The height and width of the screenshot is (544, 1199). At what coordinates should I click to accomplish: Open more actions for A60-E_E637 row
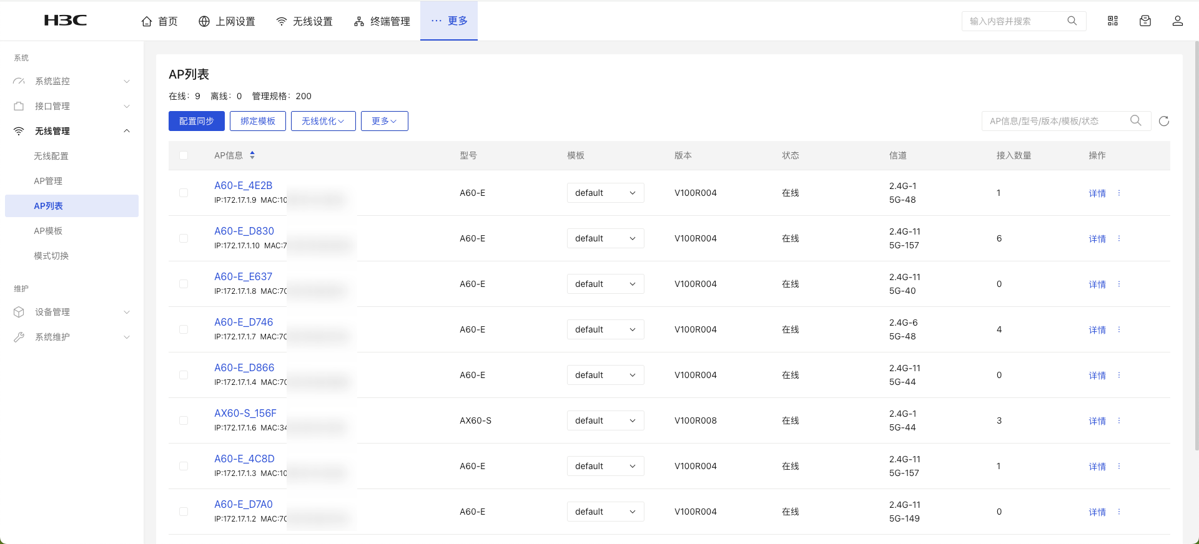tap(1119, 284)
